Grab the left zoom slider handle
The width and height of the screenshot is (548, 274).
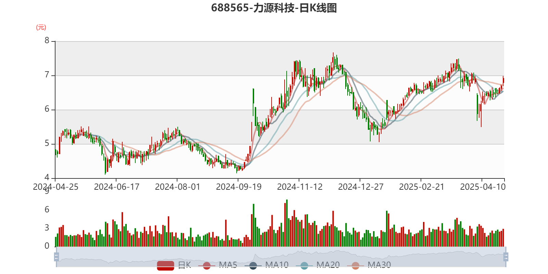coord(57,257)
